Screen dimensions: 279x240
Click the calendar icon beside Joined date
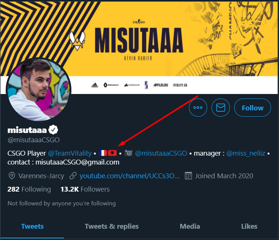coord(188,176)
